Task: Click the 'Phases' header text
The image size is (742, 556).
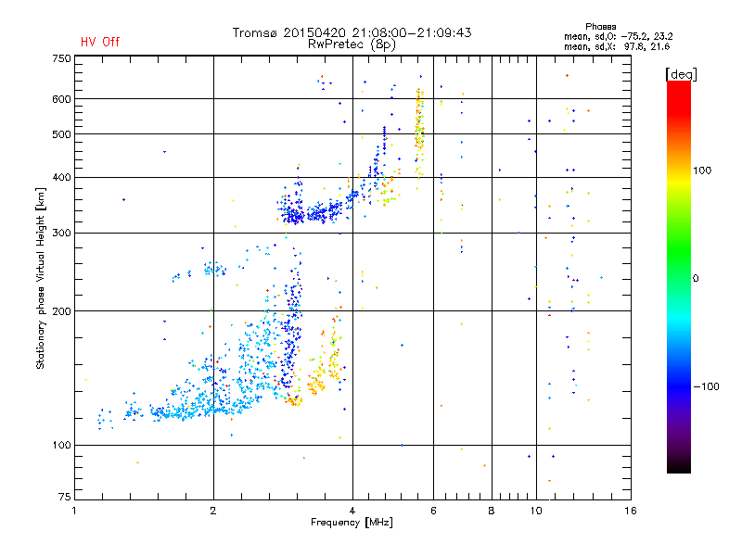Action: coord(600,27)
